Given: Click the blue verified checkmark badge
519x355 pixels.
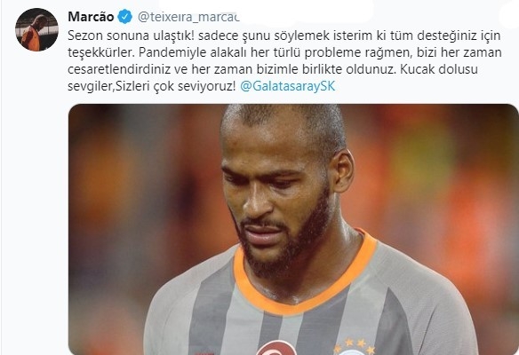Looking at the screenshot, I should click(x=125, y=17).
